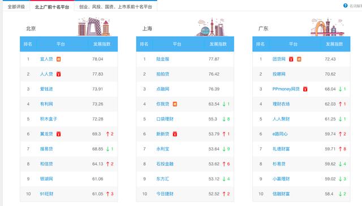Open the 点融网 platform link
Image resolution: width=362 pixels, height=206 pixels.
(163, 89)
